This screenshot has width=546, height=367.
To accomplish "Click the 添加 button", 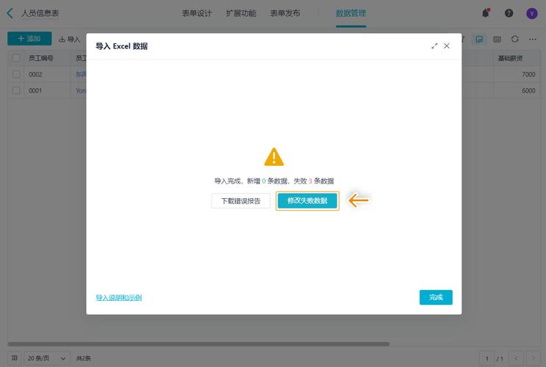I will tap(29, 39).
